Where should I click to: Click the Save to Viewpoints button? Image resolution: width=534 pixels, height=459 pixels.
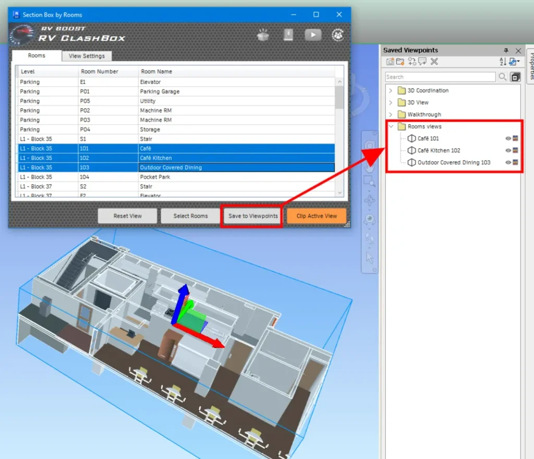[x=253, y=216]
